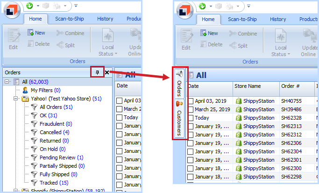
Task: Select the Fraudulent (0) filter
Action: 51,124
